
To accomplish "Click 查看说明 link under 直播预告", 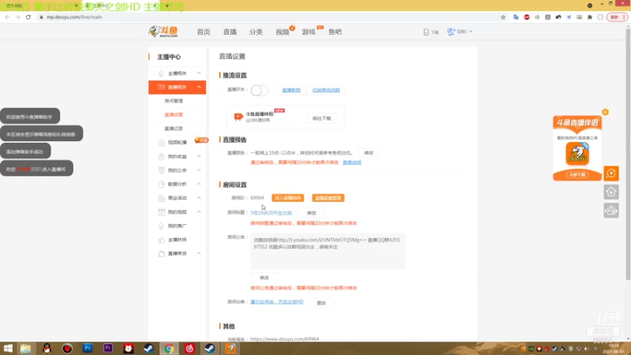I will coord(352,163).
